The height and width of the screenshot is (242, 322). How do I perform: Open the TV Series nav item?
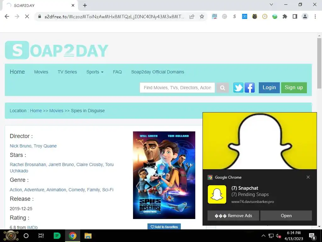[x=67, y=72]
